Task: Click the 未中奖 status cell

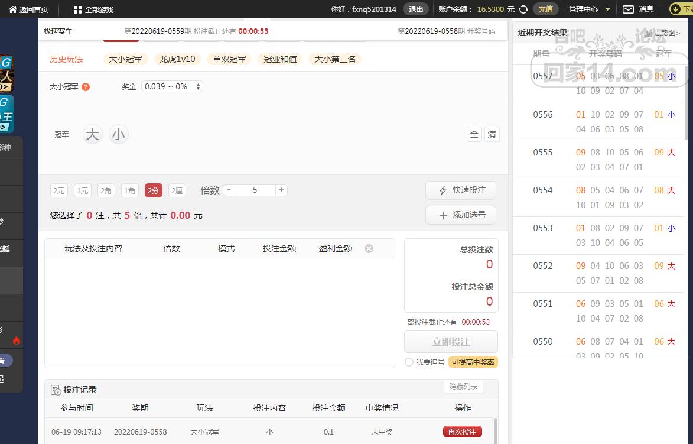Action: (382, 432)
